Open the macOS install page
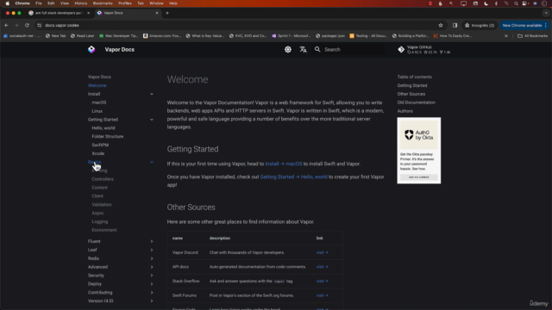The image size is (552, 310). (x=99, y=102)
